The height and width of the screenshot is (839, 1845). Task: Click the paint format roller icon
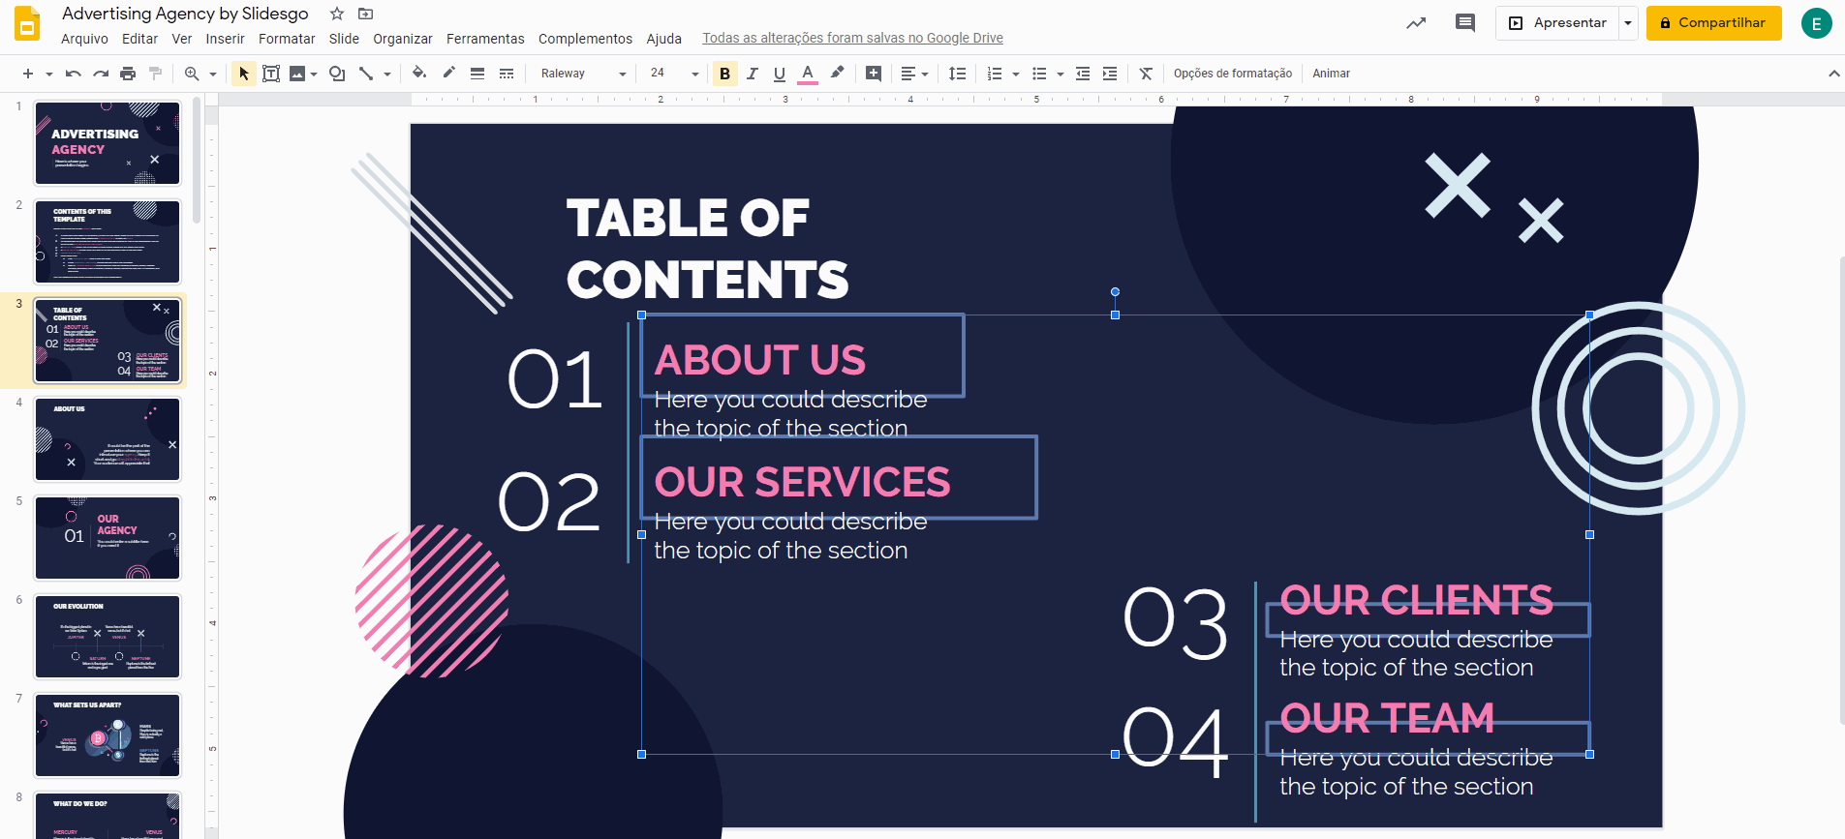coord(155,74)
